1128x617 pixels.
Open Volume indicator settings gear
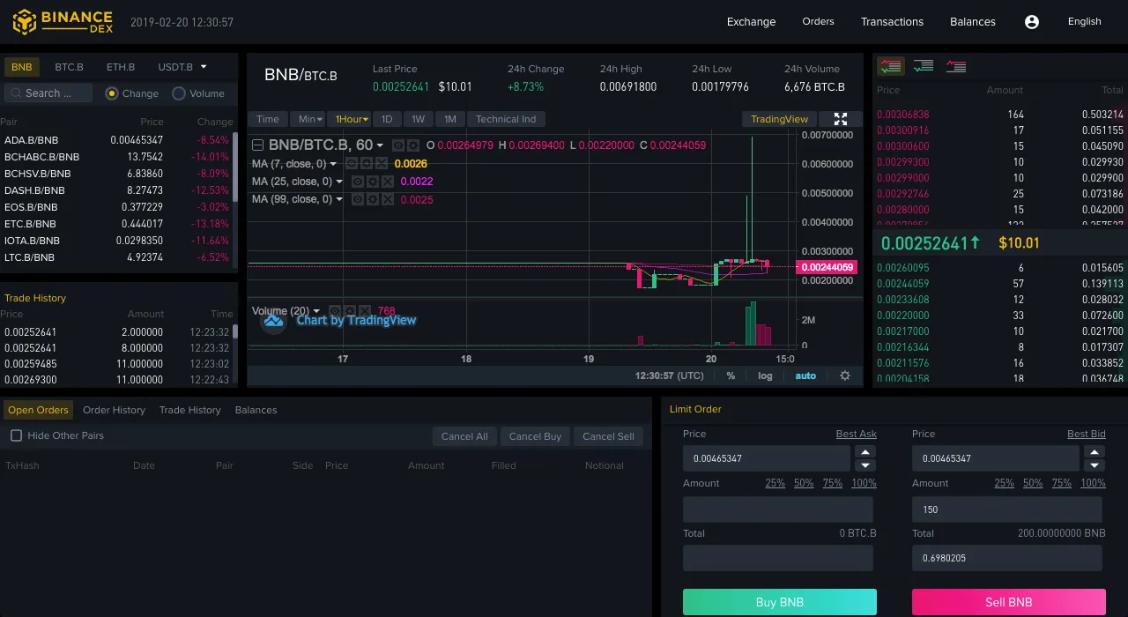(x=350, y=311)
